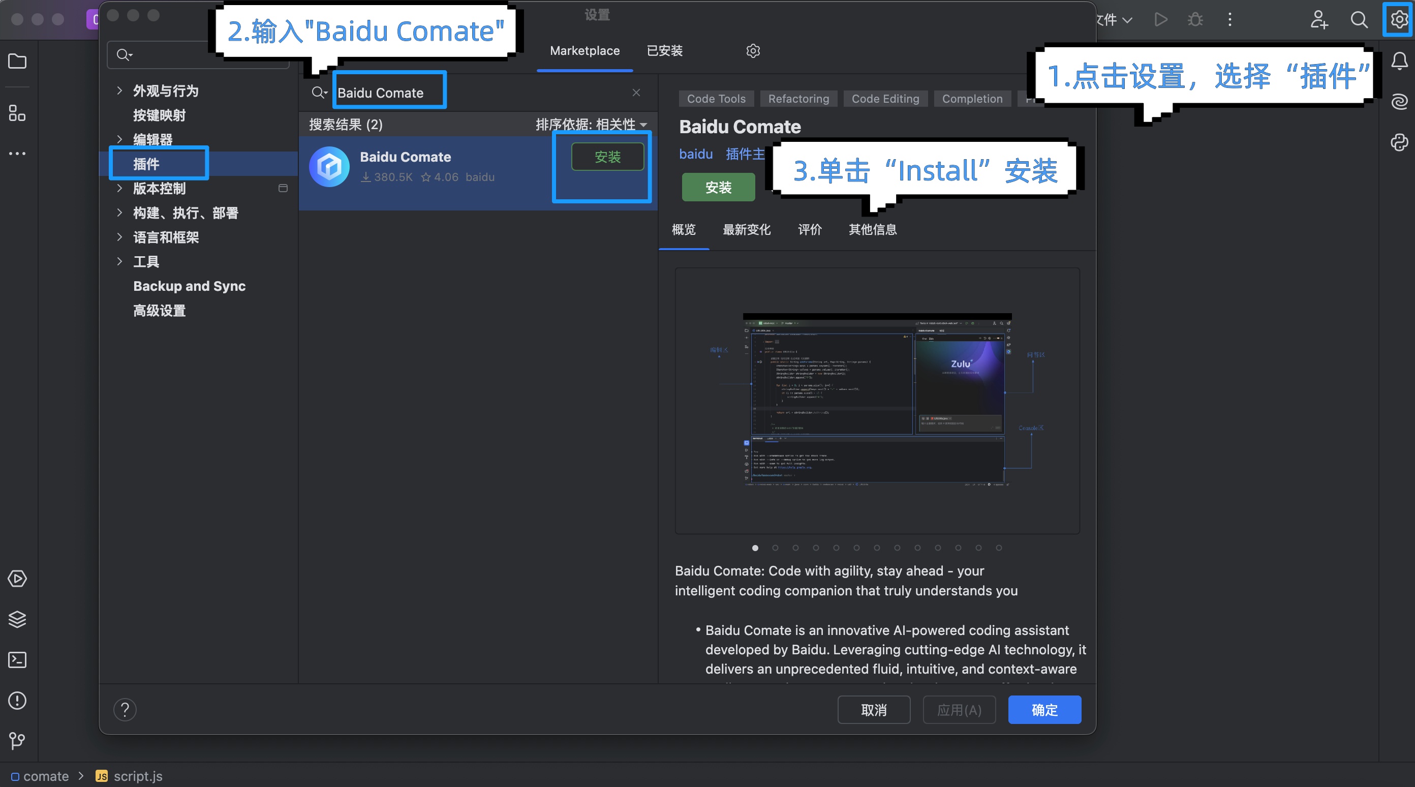Expand the 语言和框架 settings node
The width and height of the screenshot is (1415, 787).
tap(119, 237)
